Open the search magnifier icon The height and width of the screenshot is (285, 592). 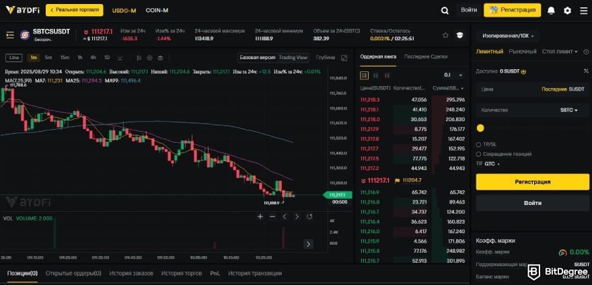[445, 11]
